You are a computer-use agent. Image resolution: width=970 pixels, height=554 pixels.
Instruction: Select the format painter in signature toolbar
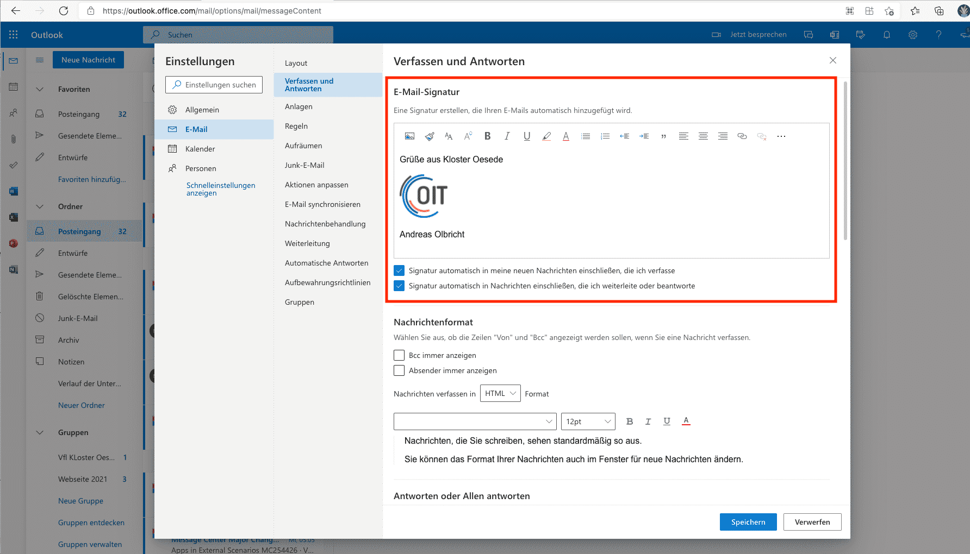click(430, 136)
